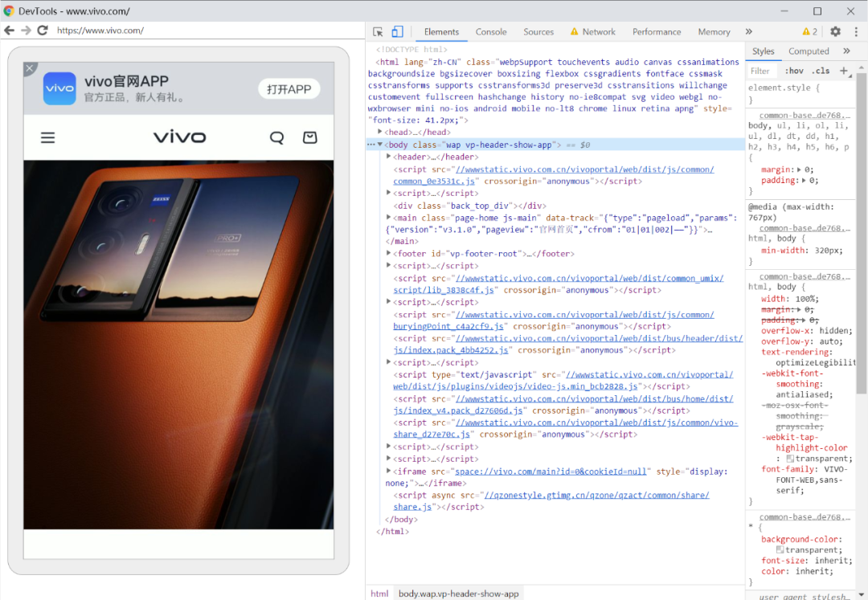Expand the margin shorthand triangle in body rule

(800, 169)
